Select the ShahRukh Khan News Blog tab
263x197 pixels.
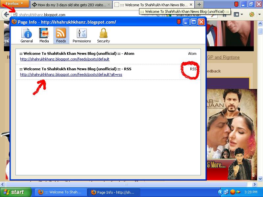[153, 5]
